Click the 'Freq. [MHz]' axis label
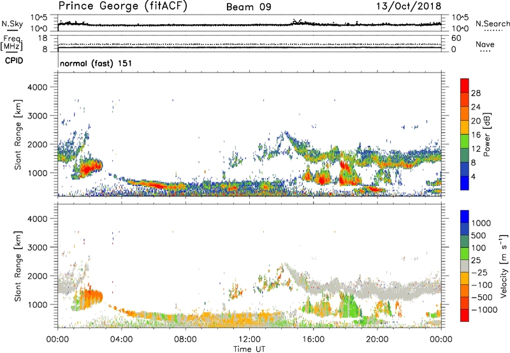The width and height of the screenshot is (510, 353). pos(11,43)
